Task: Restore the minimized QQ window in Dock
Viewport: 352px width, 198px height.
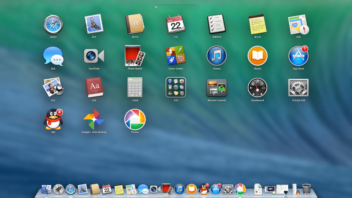Action: pos(295,189)
